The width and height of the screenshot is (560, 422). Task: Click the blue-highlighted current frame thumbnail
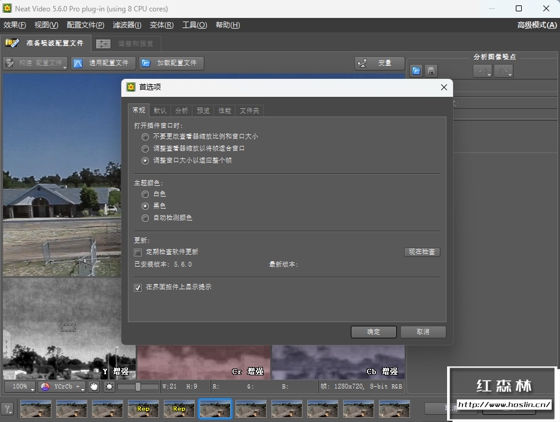[x=215, y=409]
